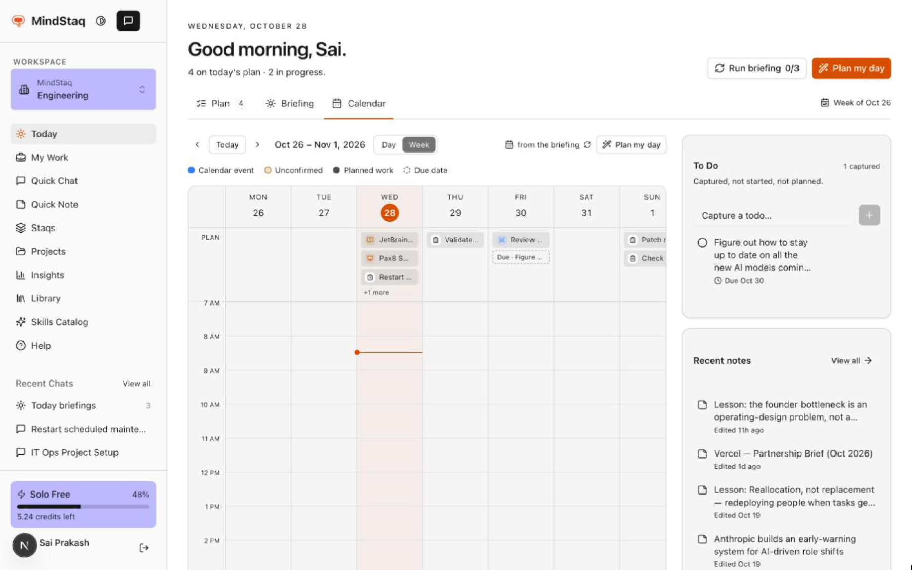Switch to the Calendar tab

point(359,103)
